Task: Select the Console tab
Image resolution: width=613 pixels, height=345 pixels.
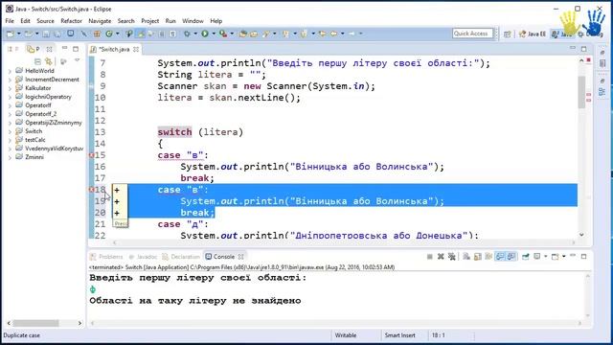Action: click(223, 257)
